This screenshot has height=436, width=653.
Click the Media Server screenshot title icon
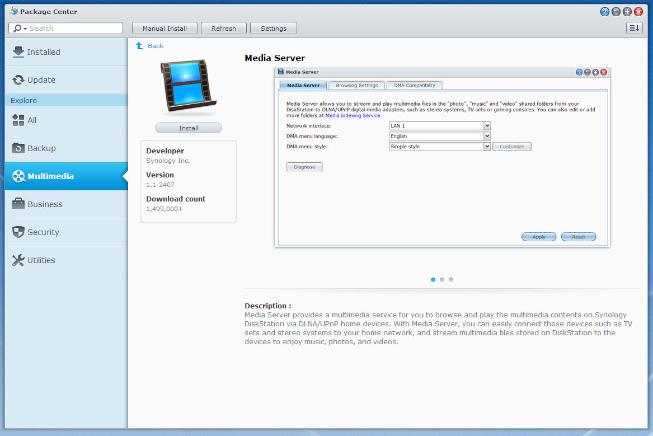coord(281,72)
